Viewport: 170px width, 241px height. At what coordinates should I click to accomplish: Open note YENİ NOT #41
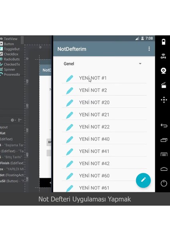click(104, 151)
